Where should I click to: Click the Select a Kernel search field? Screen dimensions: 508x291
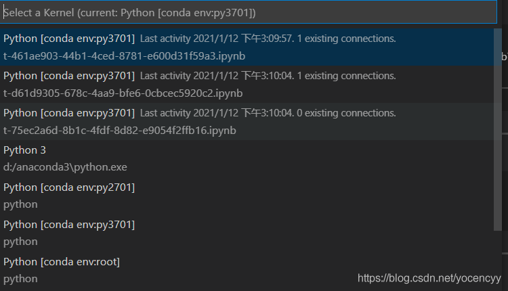pos(251,13)
